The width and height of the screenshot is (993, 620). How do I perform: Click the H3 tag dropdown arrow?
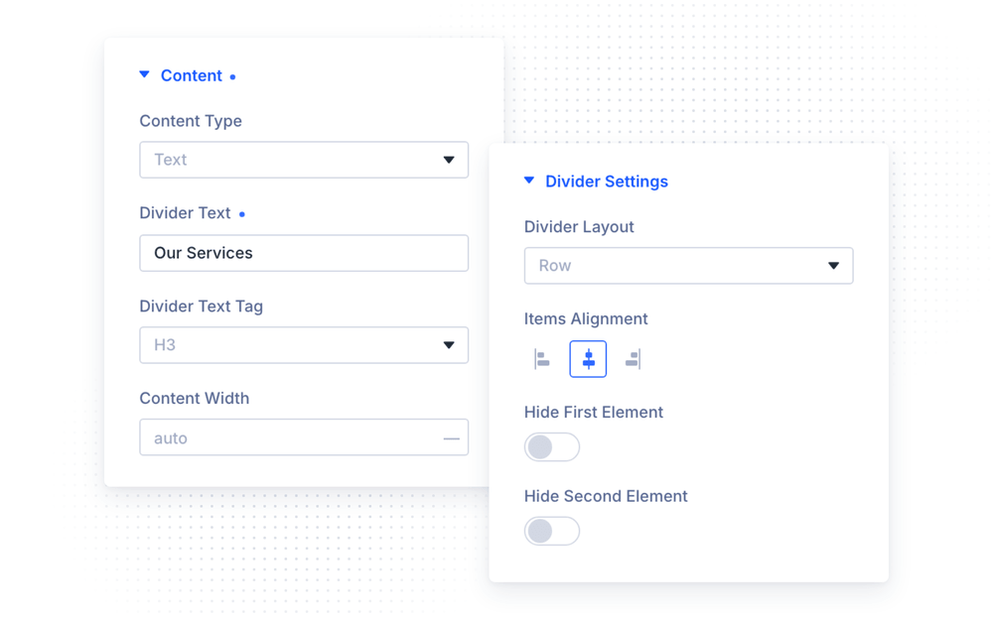coord(449,345)
